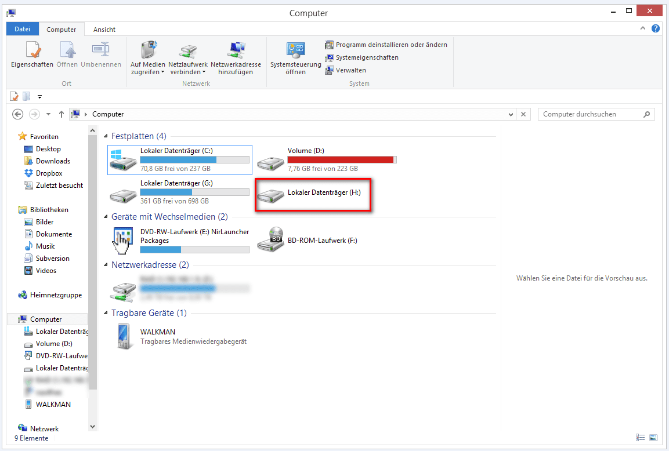
Task: Select WALKMAN in navigation tree
Action: click(48, 405)
